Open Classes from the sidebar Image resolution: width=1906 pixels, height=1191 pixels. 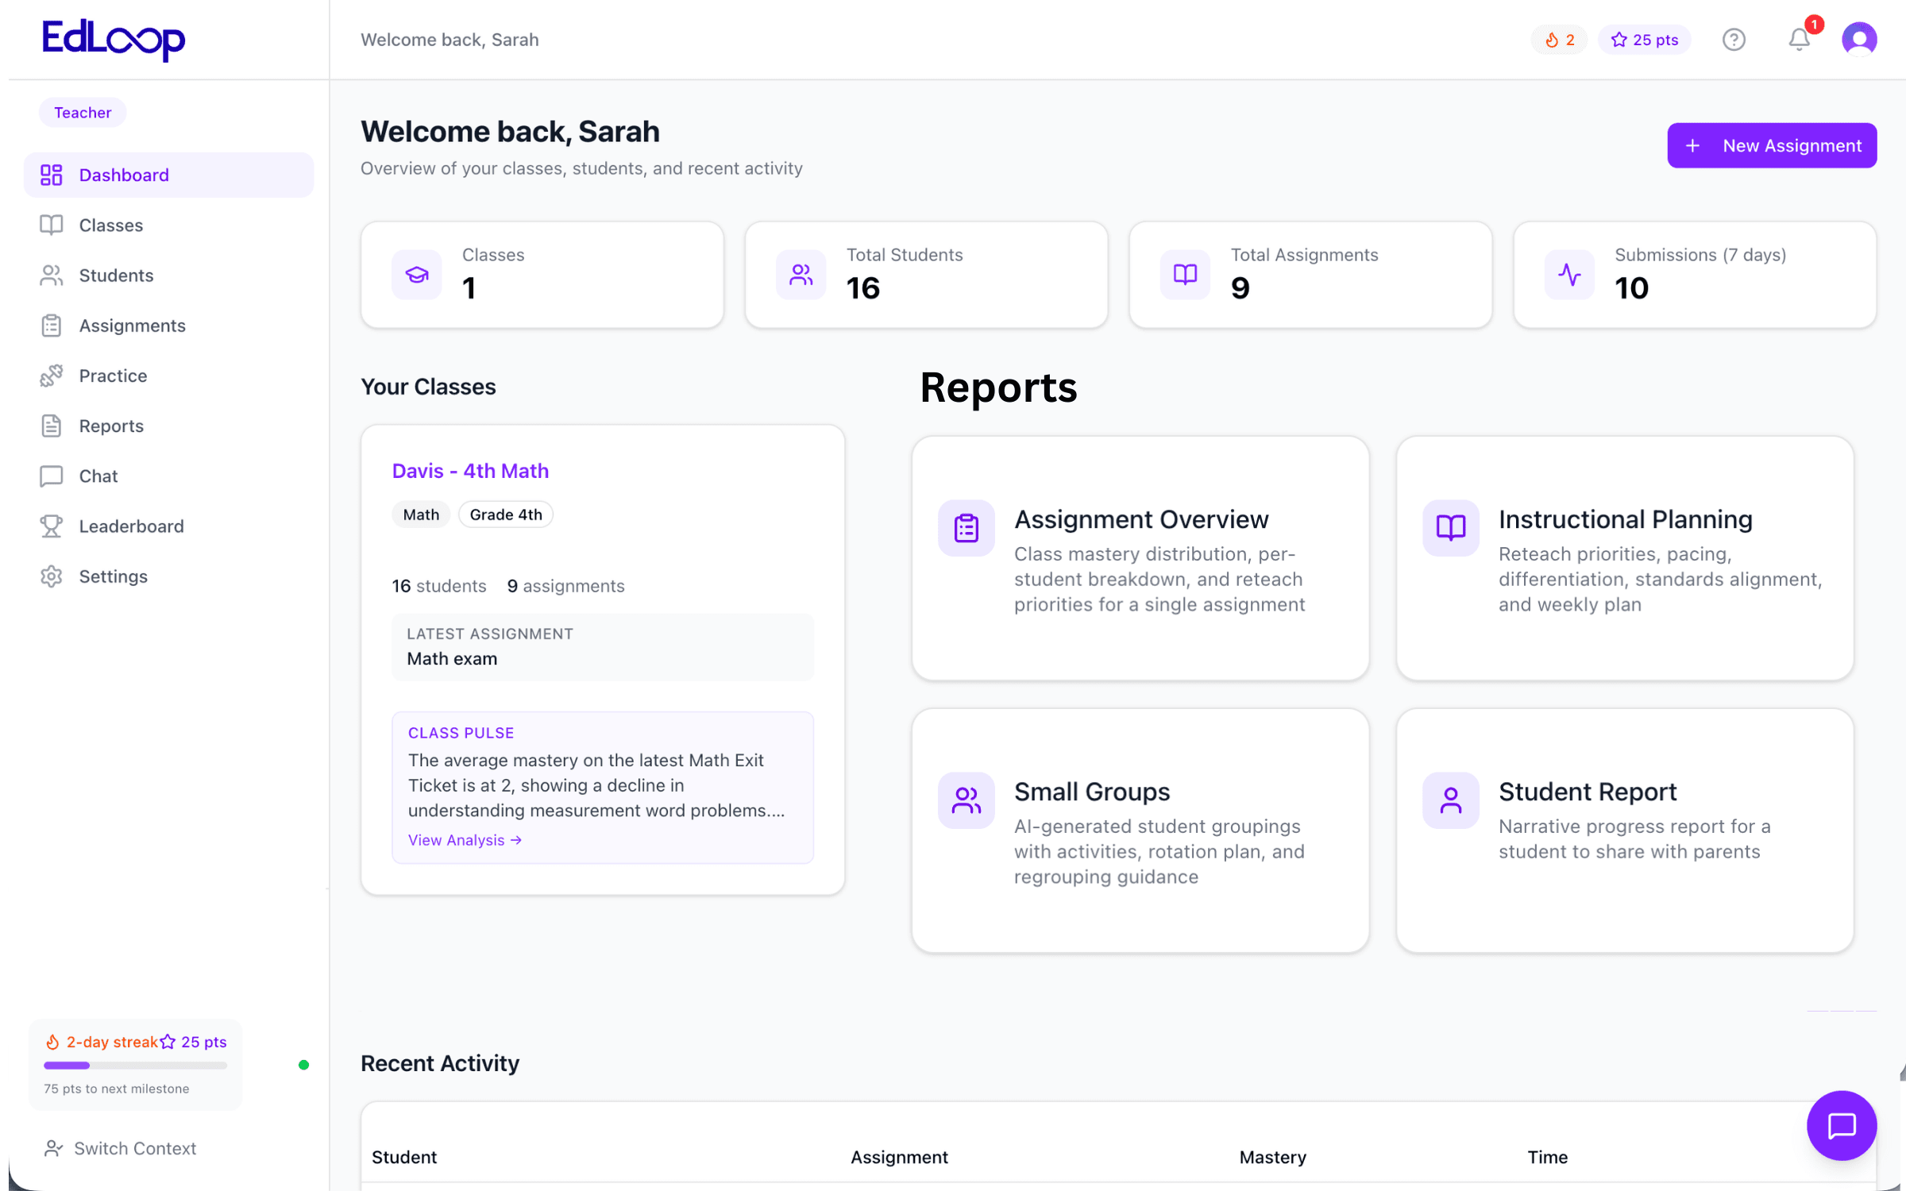(x=110, y=225)
